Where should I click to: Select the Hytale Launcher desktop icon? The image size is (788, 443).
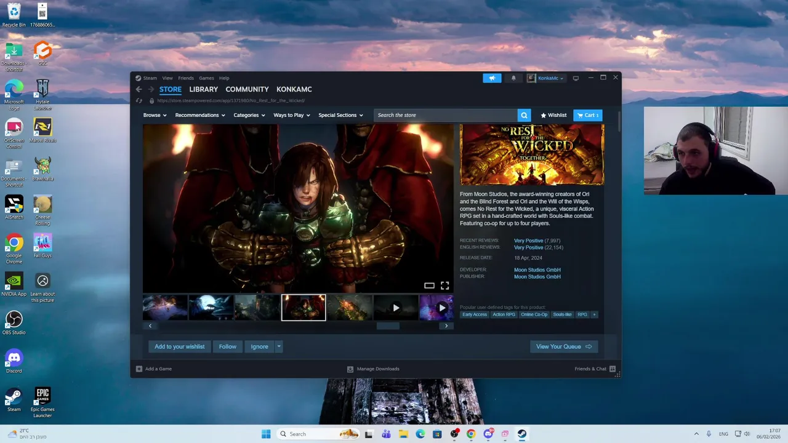click(42, 95)
